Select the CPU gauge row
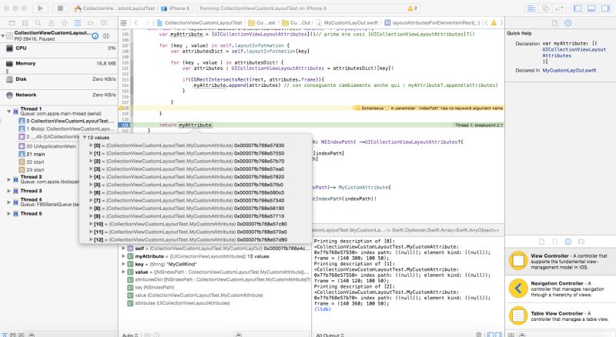Viewport: 616px width, 337px height. (x=59, y=48)
